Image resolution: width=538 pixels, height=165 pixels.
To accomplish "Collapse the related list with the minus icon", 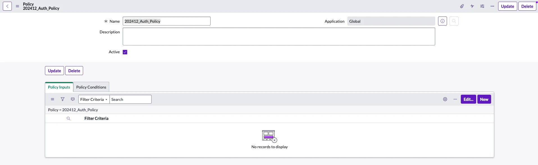I will tap(455, 99).
